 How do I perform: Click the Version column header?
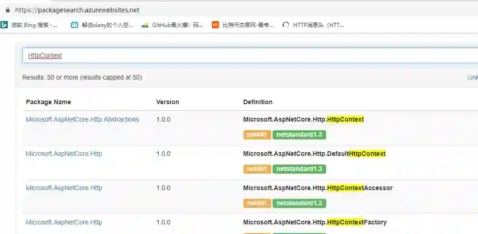(x=168, y=102)
